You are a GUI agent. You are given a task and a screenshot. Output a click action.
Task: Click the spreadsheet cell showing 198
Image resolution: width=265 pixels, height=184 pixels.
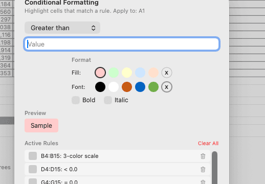tap(6, 42)
